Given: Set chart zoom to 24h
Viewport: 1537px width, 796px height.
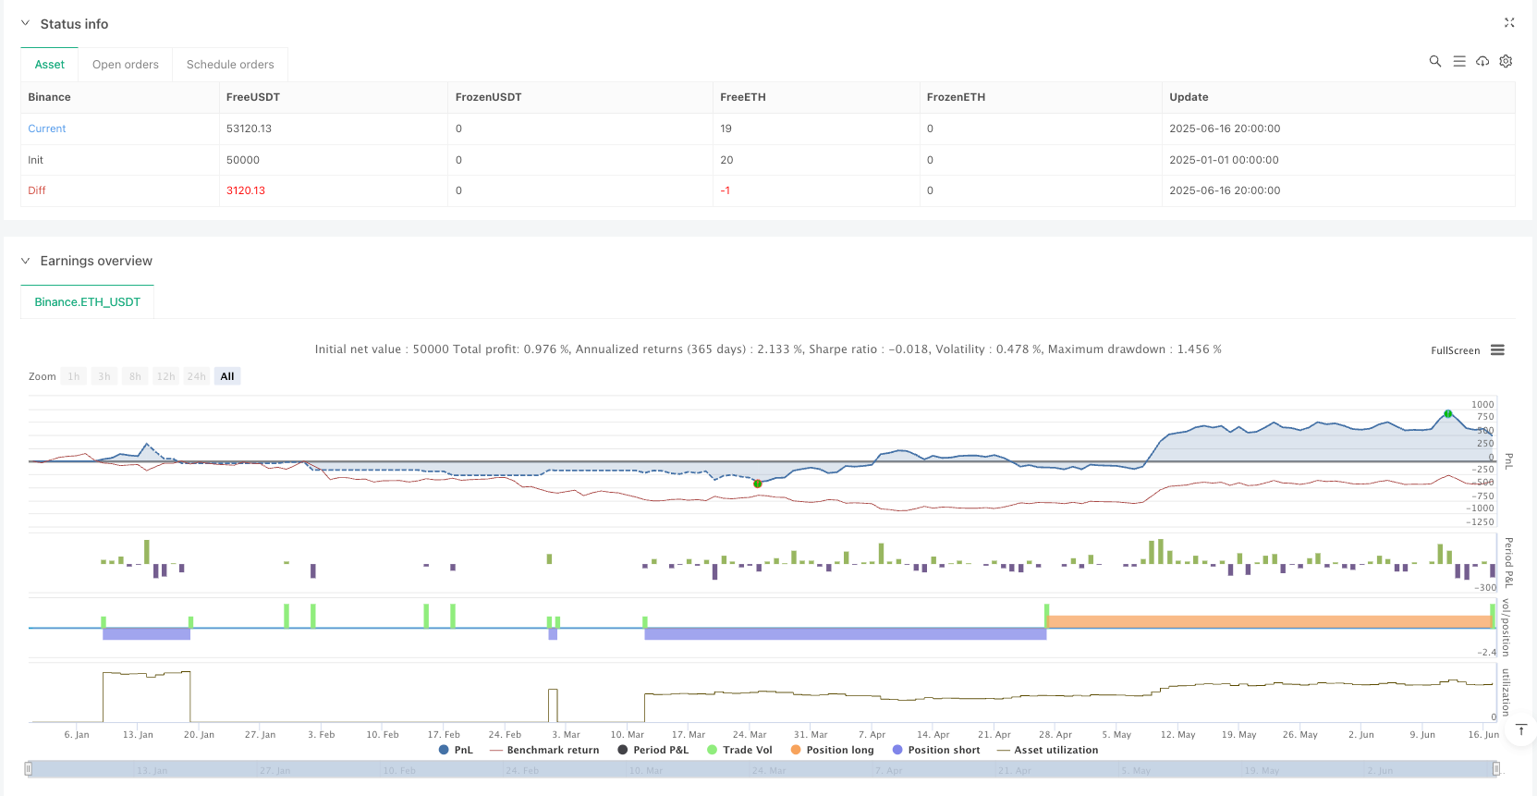Looking at the screenshot, I should click(x=196, y=376).
